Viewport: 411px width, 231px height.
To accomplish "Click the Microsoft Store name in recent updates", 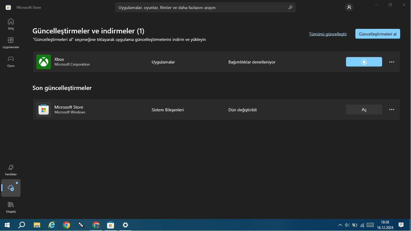I will (69, 107).
